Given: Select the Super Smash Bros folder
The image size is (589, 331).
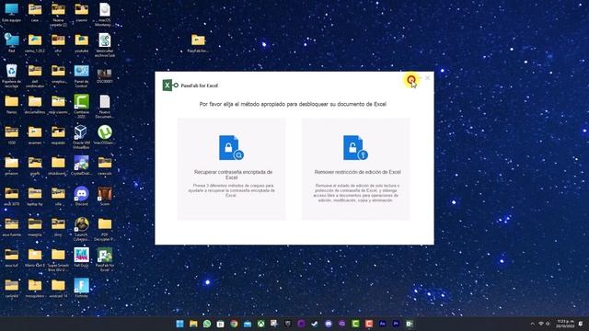Looking at the screenshot, I should coord(58,259).
